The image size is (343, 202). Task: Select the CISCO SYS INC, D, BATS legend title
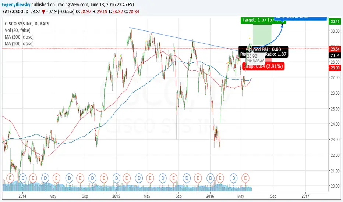(x=27, y=24)
